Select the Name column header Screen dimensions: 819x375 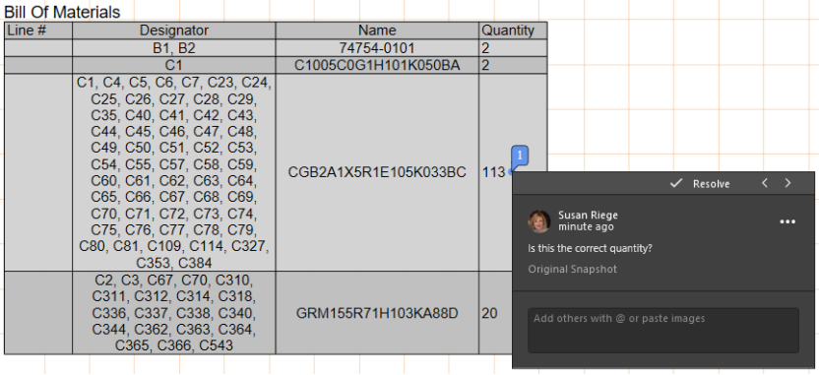pos(377,31)
